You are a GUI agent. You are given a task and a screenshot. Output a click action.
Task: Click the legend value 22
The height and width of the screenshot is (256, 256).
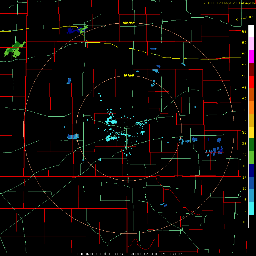[244, 155]
